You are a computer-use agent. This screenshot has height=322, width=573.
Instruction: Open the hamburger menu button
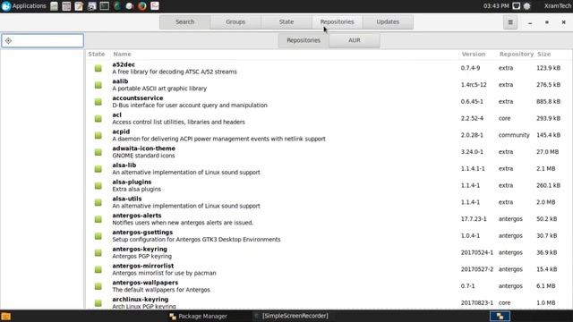510,22
